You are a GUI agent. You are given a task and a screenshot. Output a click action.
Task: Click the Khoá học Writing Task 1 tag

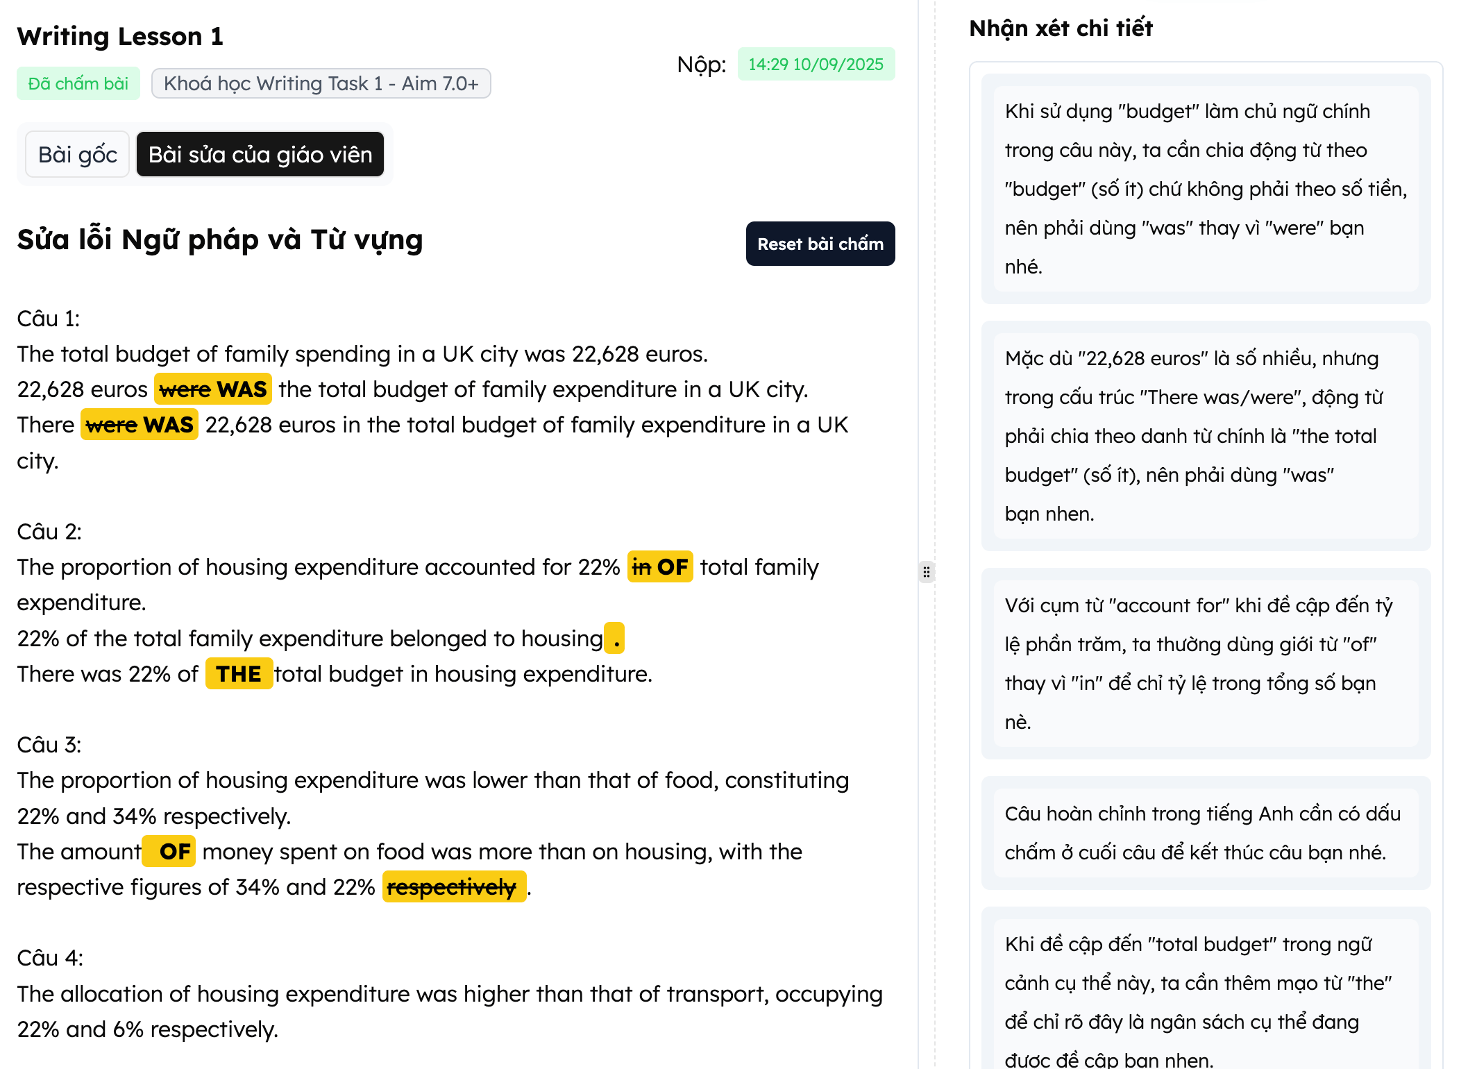pos(321,83)
